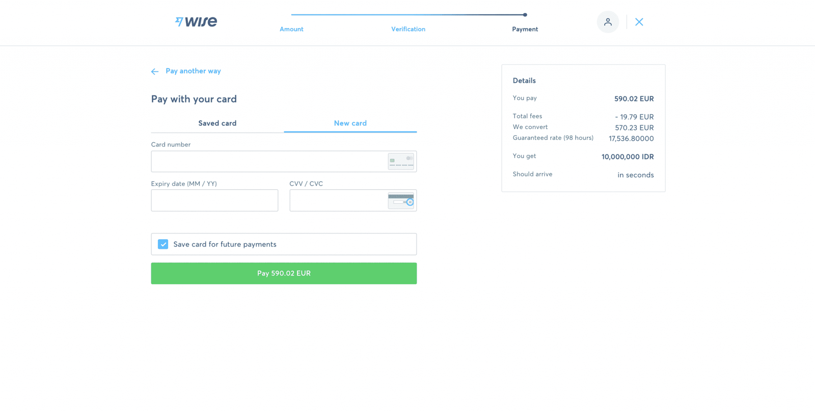
Task: Click the progress bar end marker dot
Action: 525,15
